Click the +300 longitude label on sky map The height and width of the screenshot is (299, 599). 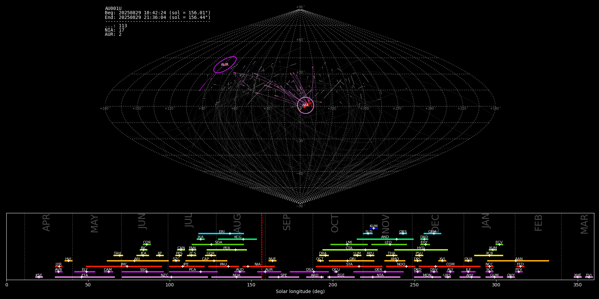click(x=364, y=108)
